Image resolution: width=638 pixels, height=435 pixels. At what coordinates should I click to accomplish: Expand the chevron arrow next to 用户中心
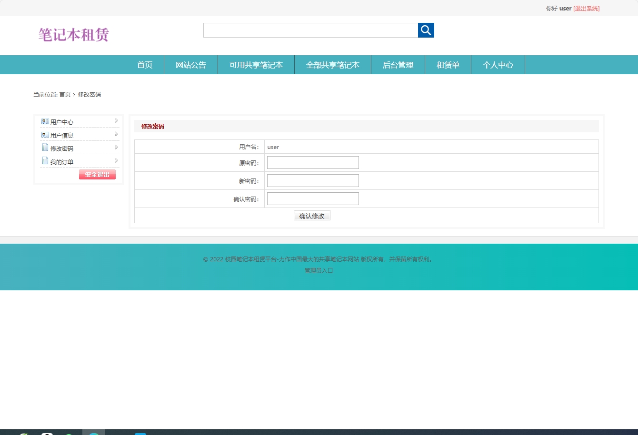(x=116, y=120)
